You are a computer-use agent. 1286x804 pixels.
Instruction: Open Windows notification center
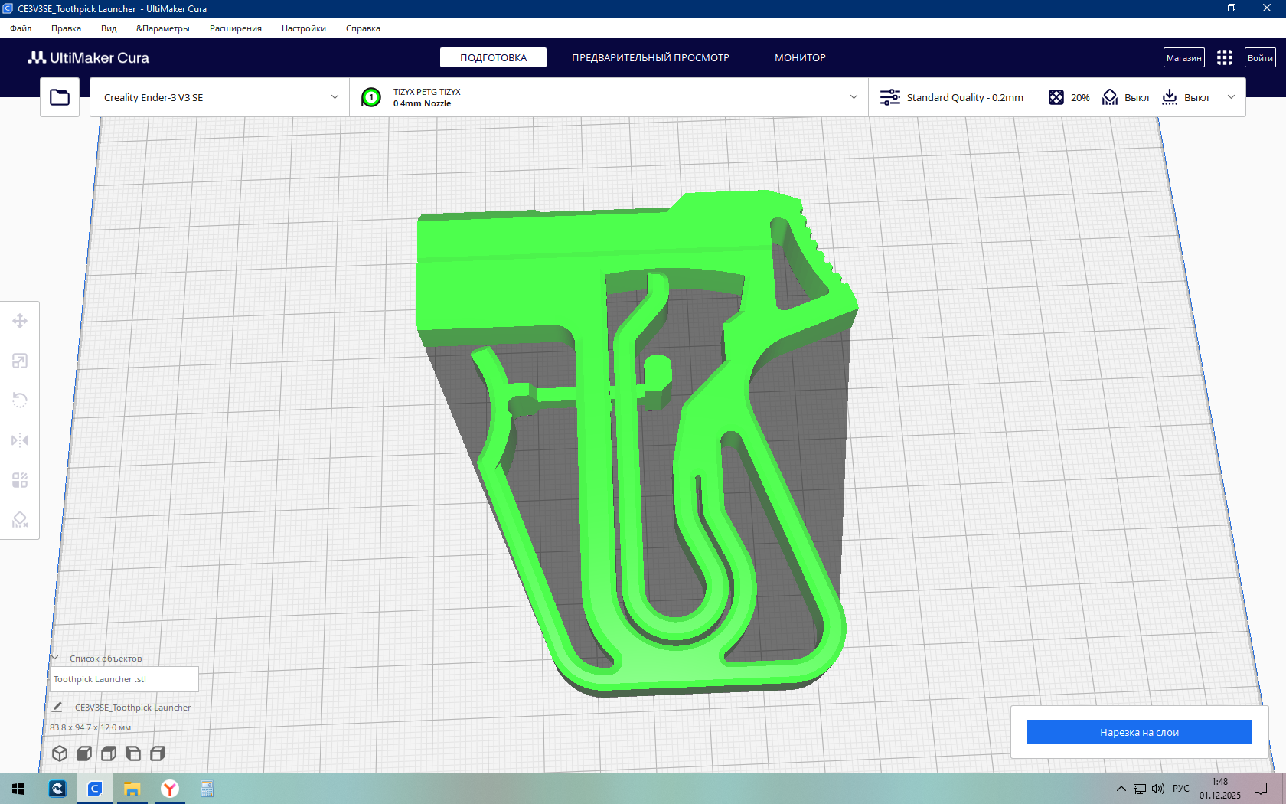click(1261, 789)
